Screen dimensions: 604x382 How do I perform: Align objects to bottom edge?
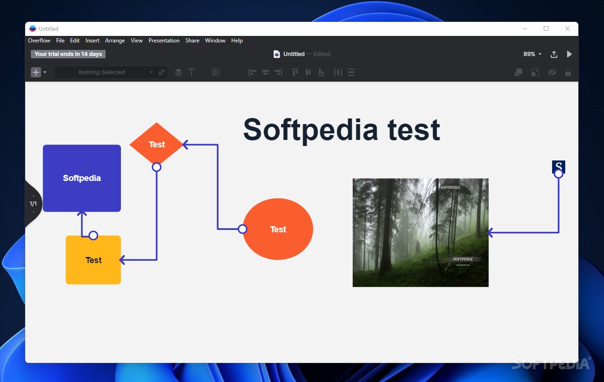pyautogui.click(x=321, y=72)
